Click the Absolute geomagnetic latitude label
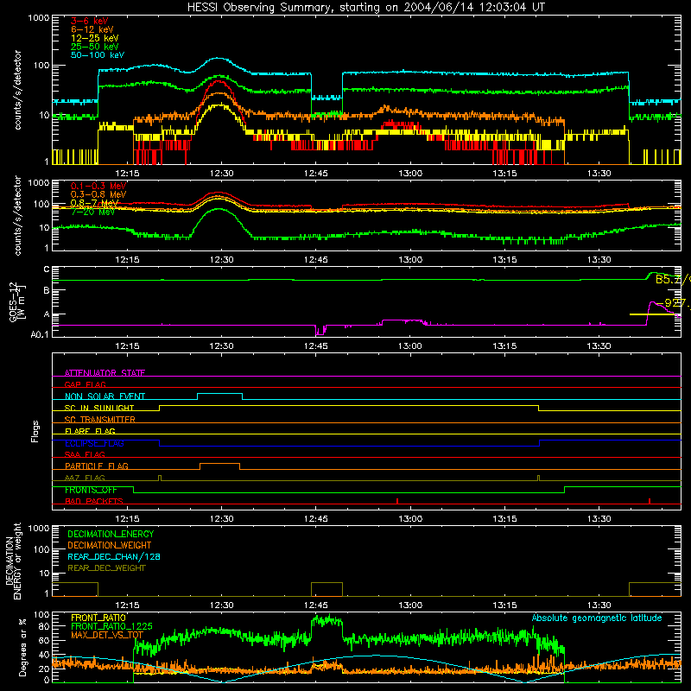This screenshot has width=691, height=691. pyautogui.click(x=597, y=618)
